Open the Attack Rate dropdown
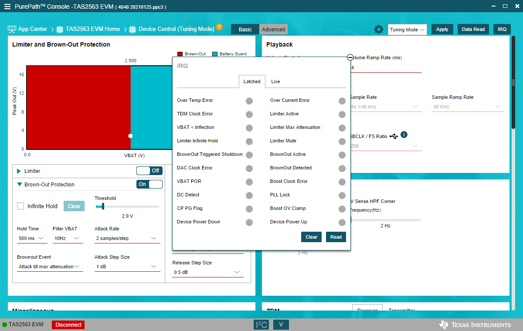Image resolution: width=523 pixels, height=331 pixels. (x=127, y=238)
